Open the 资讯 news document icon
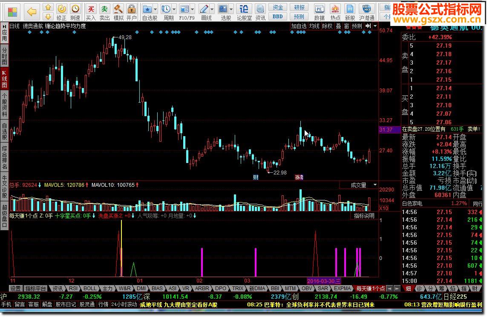Image resolution: width=487 pixels, height=317 pixels. (260, 12)
